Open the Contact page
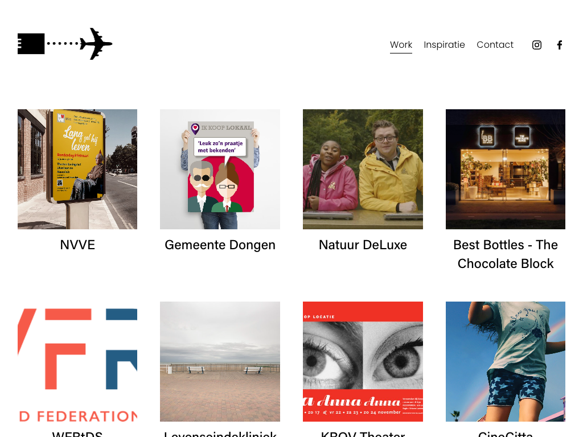Viewport: 583px width, 437px height. [495, 44]
